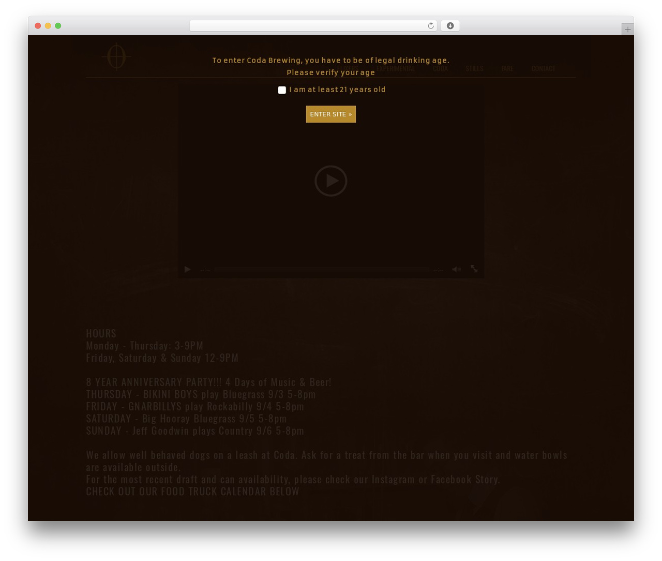Image resolution: width=662 pixels, height=561 pixels.
Task: Select the FARE menu item
Action: (x=507, y=68)
